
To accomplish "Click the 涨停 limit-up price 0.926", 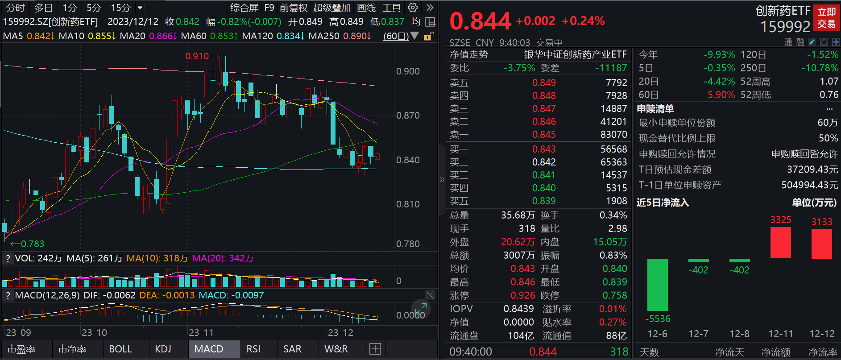I will click(x=523, y=295).
